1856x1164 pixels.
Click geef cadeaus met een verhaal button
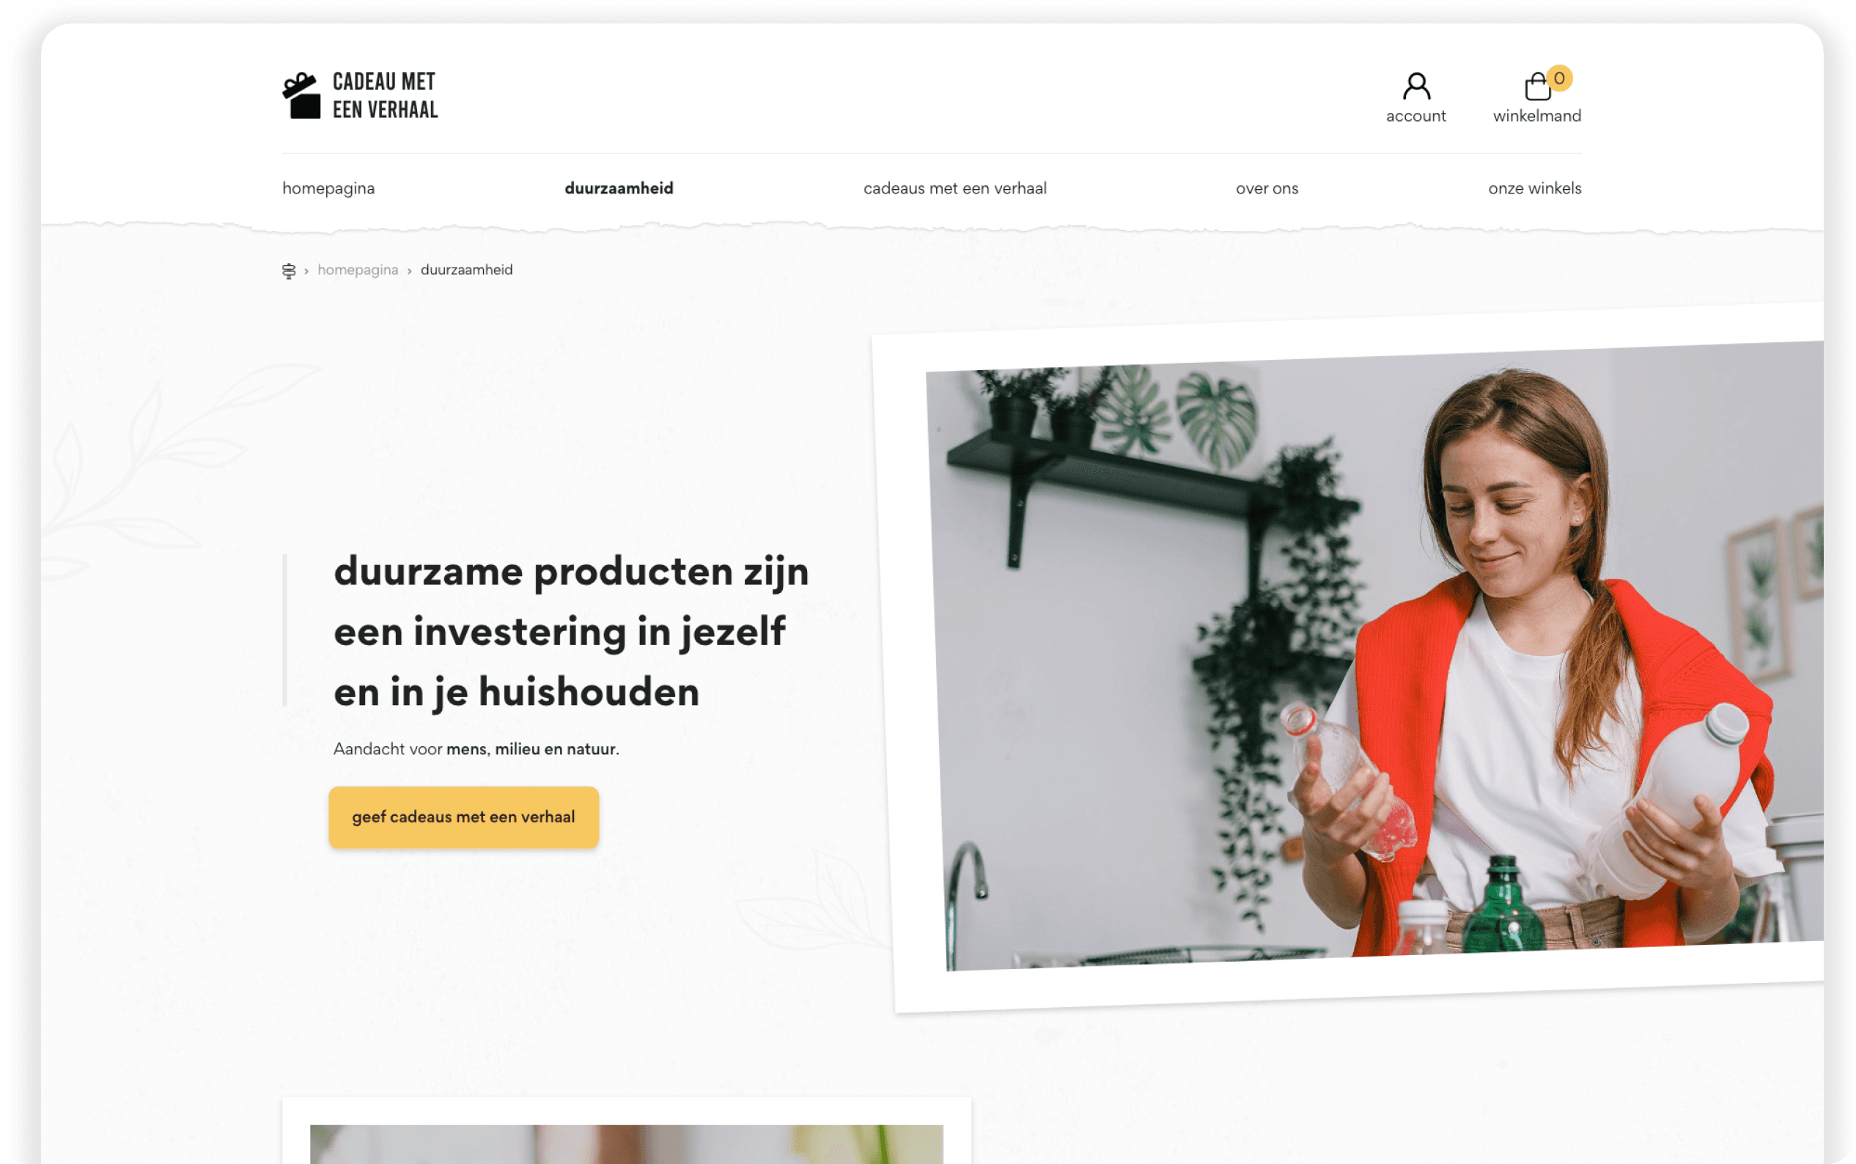point(463,817)
